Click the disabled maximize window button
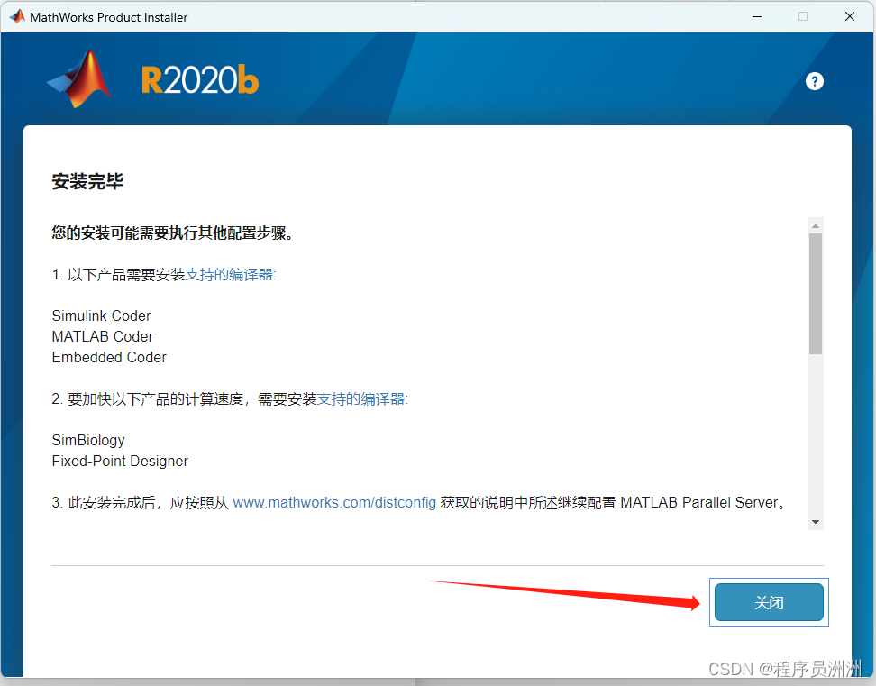The height and width of the screenshot is (686, 876). [803, 17]
